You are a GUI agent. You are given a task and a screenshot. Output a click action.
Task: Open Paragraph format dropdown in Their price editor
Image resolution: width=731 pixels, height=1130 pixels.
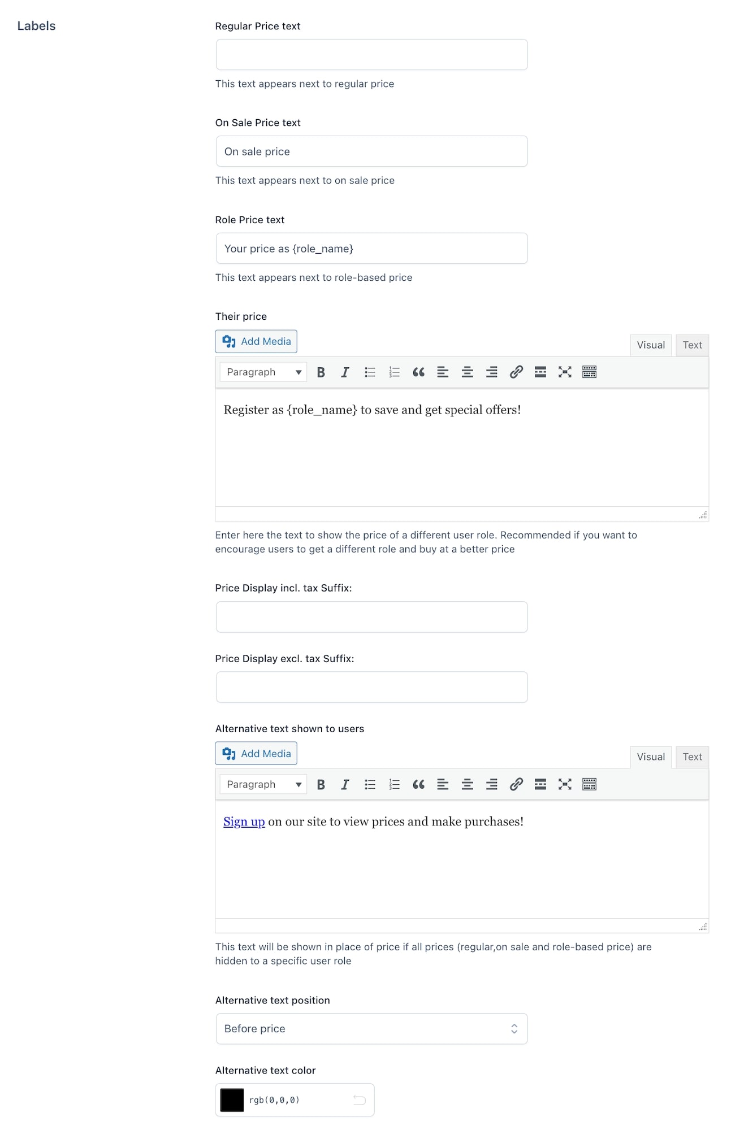coord(263,372)
